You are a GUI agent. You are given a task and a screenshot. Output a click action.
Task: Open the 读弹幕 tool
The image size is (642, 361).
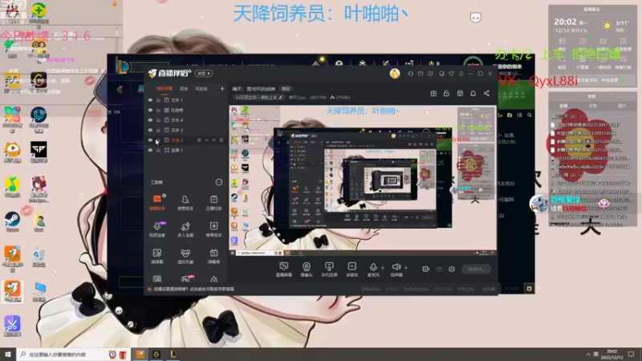click(x=157, y=256)
